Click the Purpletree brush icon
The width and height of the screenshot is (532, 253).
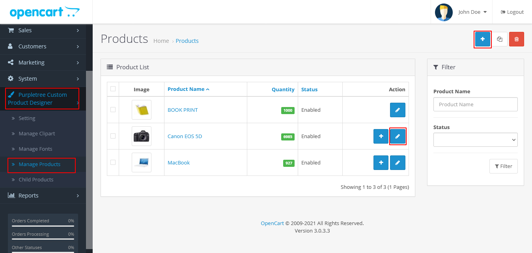tap(11, 95)
